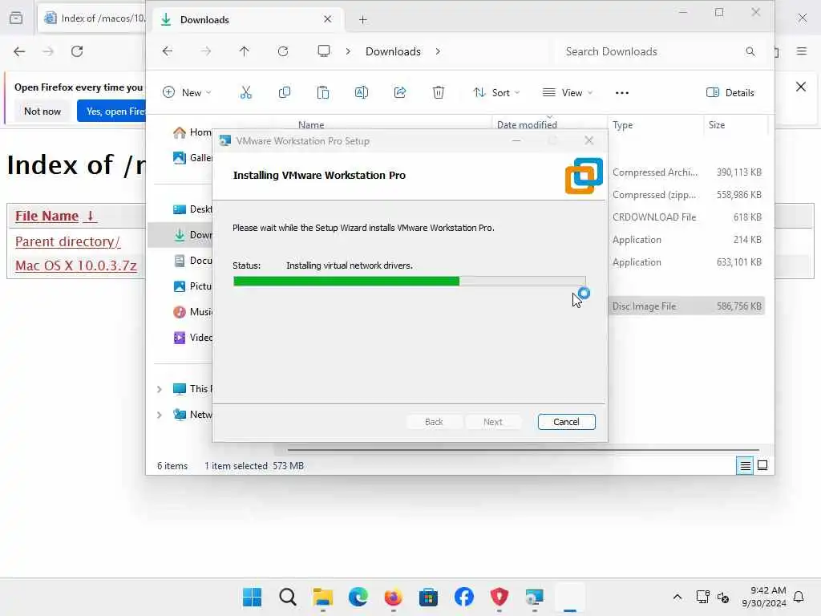821x616 pixels.
Task: Open Documents in navigation pane
Action: pos(192,261)
